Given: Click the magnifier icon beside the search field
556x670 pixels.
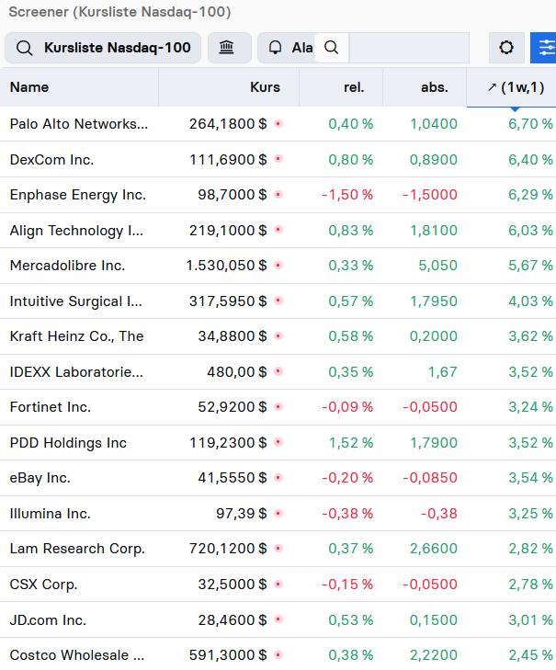Looking at the screenshot, I should 331,48.
